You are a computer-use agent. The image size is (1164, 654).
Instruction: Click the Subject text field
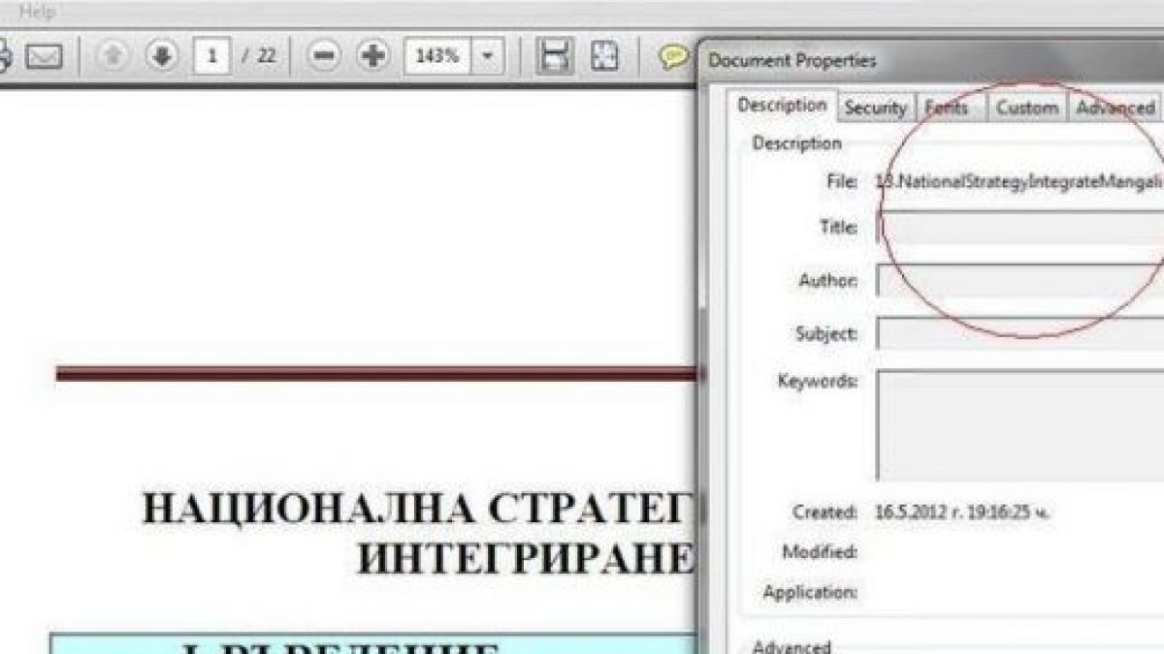[x=1019, y=333]
